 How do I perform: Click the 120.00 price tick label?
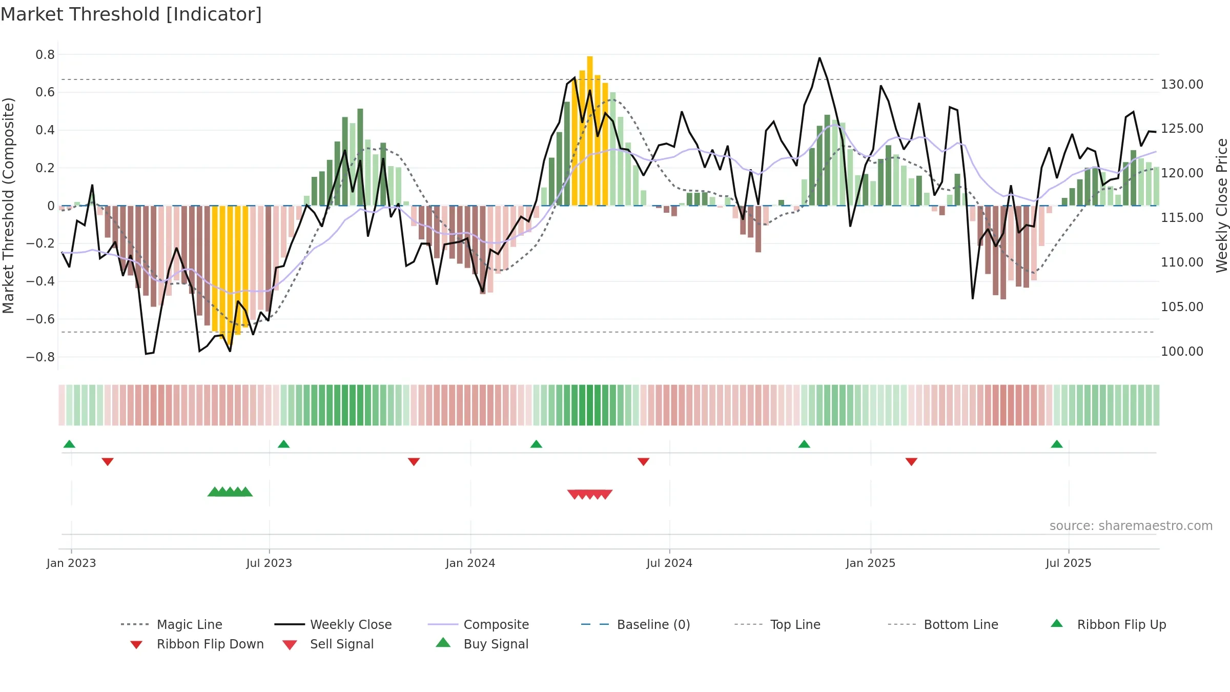tap(1182, 173)
